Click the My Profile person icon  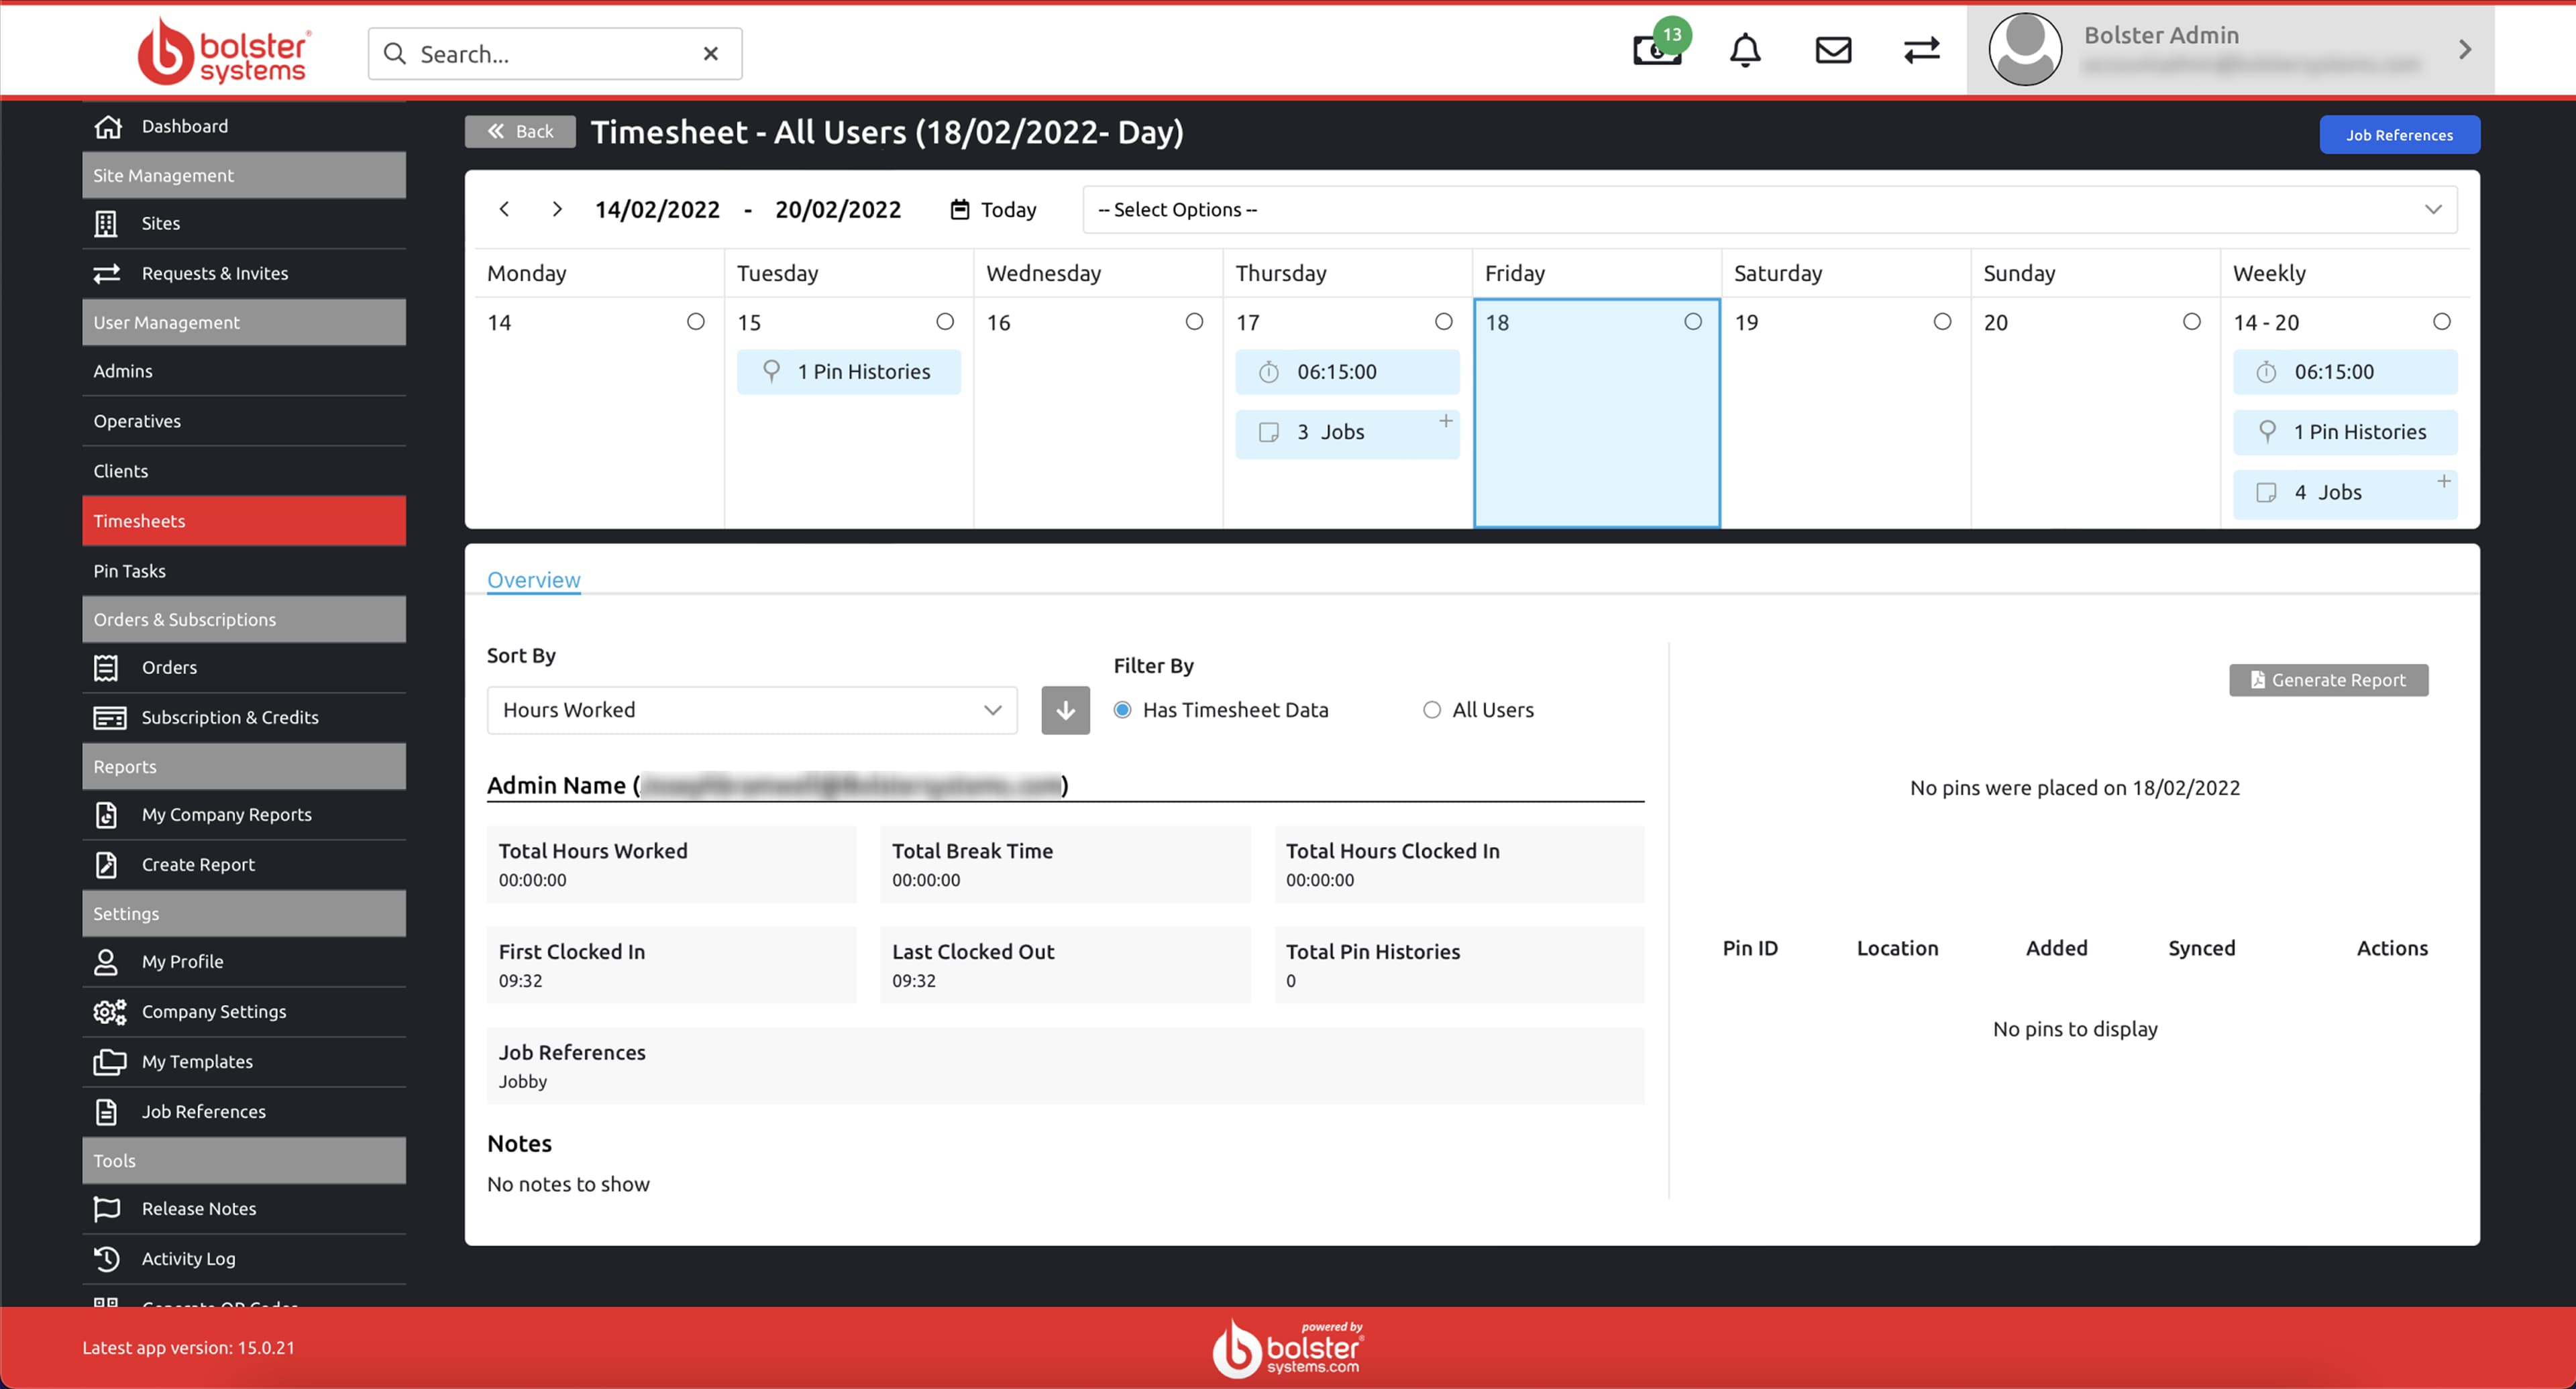106,962
